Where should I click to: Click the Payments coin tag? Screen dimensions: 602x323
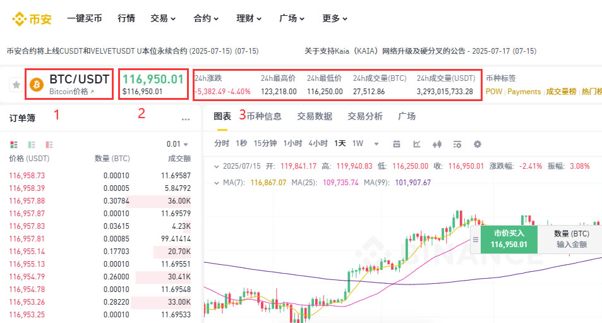pyautogui.click(x=524, y=92)
